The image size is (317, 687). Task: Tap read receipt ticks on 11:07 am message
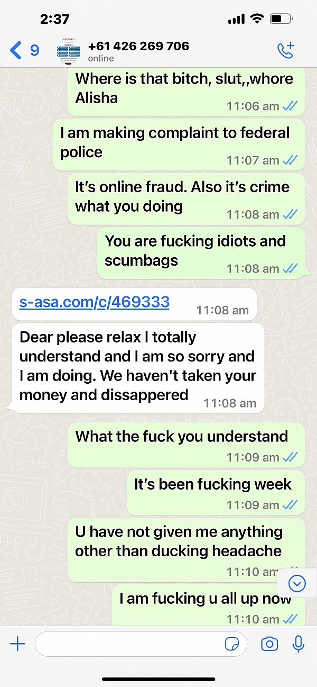[x=290, y=160]
